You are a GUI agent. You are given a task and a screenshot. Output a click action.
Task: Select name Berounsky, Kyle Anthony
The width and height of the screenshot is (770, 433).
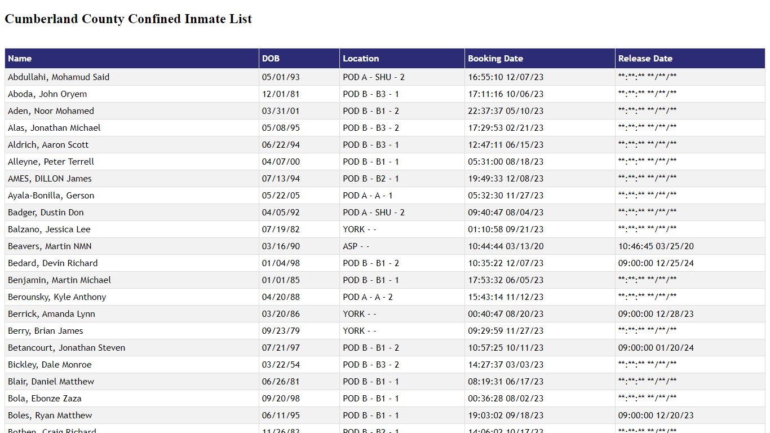click(x=57, y=297)
